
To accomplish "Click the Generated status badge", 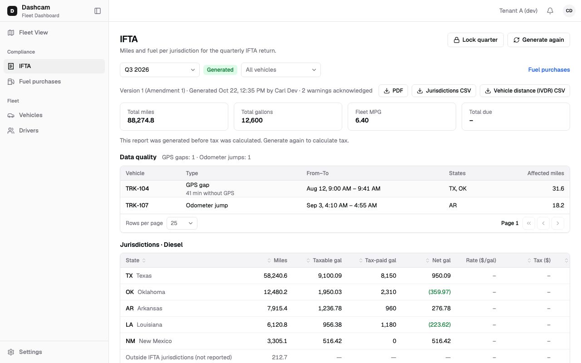I will point(220,70).
